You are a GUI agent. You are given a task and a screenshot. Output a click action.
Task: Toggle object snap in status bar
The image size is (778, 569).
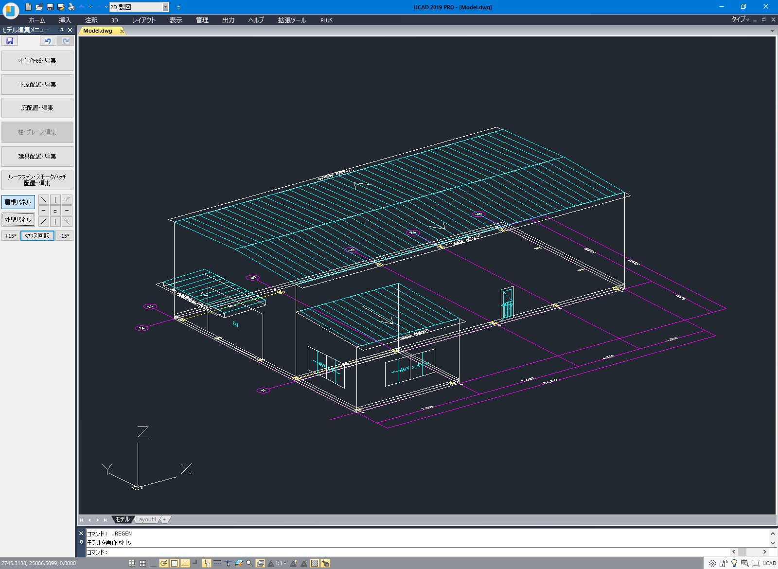click(x=175, y=563)
